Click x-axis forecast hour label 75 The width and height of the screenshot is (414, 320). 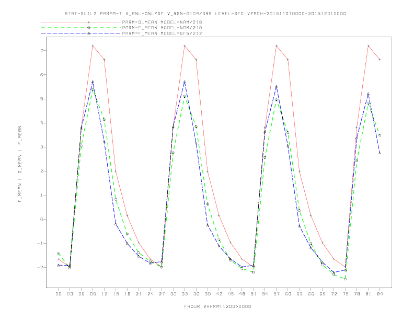pos(346,294)
